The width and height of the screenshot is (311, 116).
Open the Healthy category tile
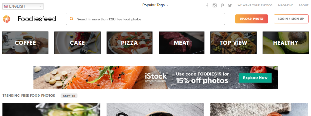(x=285, y=43)
